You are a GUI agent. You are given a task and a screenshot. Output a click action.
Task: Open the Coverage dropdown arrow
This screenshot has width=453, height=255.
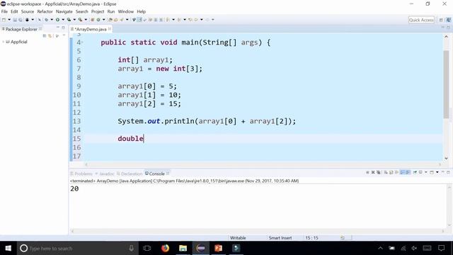(x=74, y=20)
